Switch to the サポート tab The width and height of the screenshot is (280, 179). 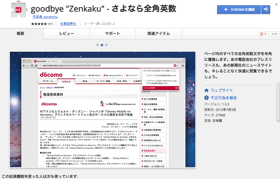point(113,33)
